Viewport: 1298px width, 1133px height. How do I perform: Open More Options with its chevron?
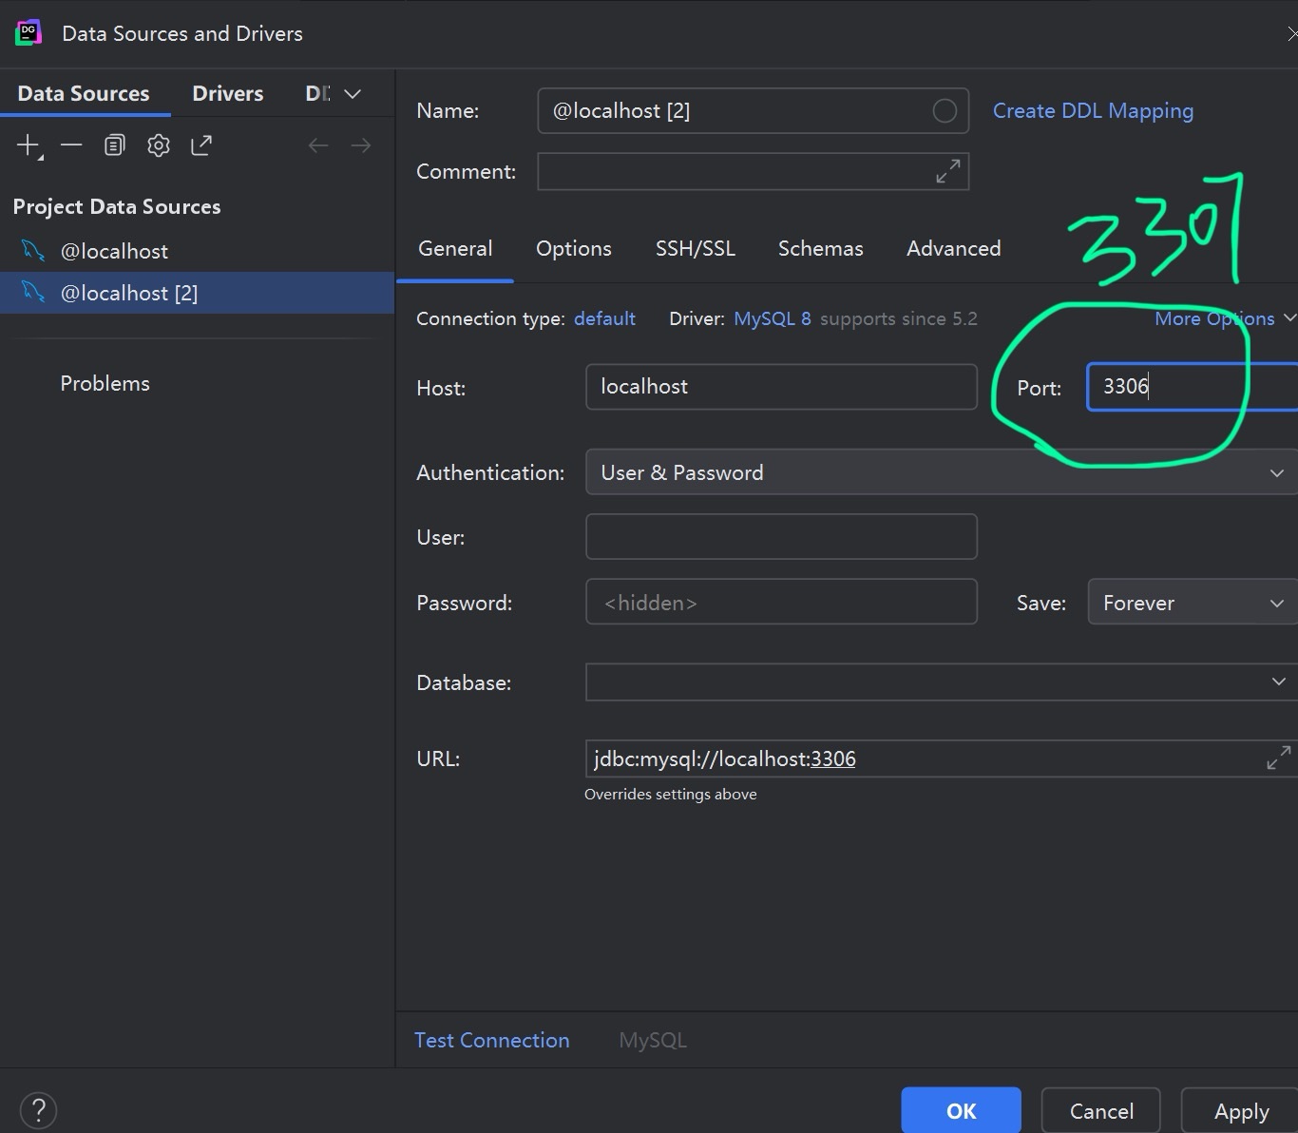point(1289,318)
